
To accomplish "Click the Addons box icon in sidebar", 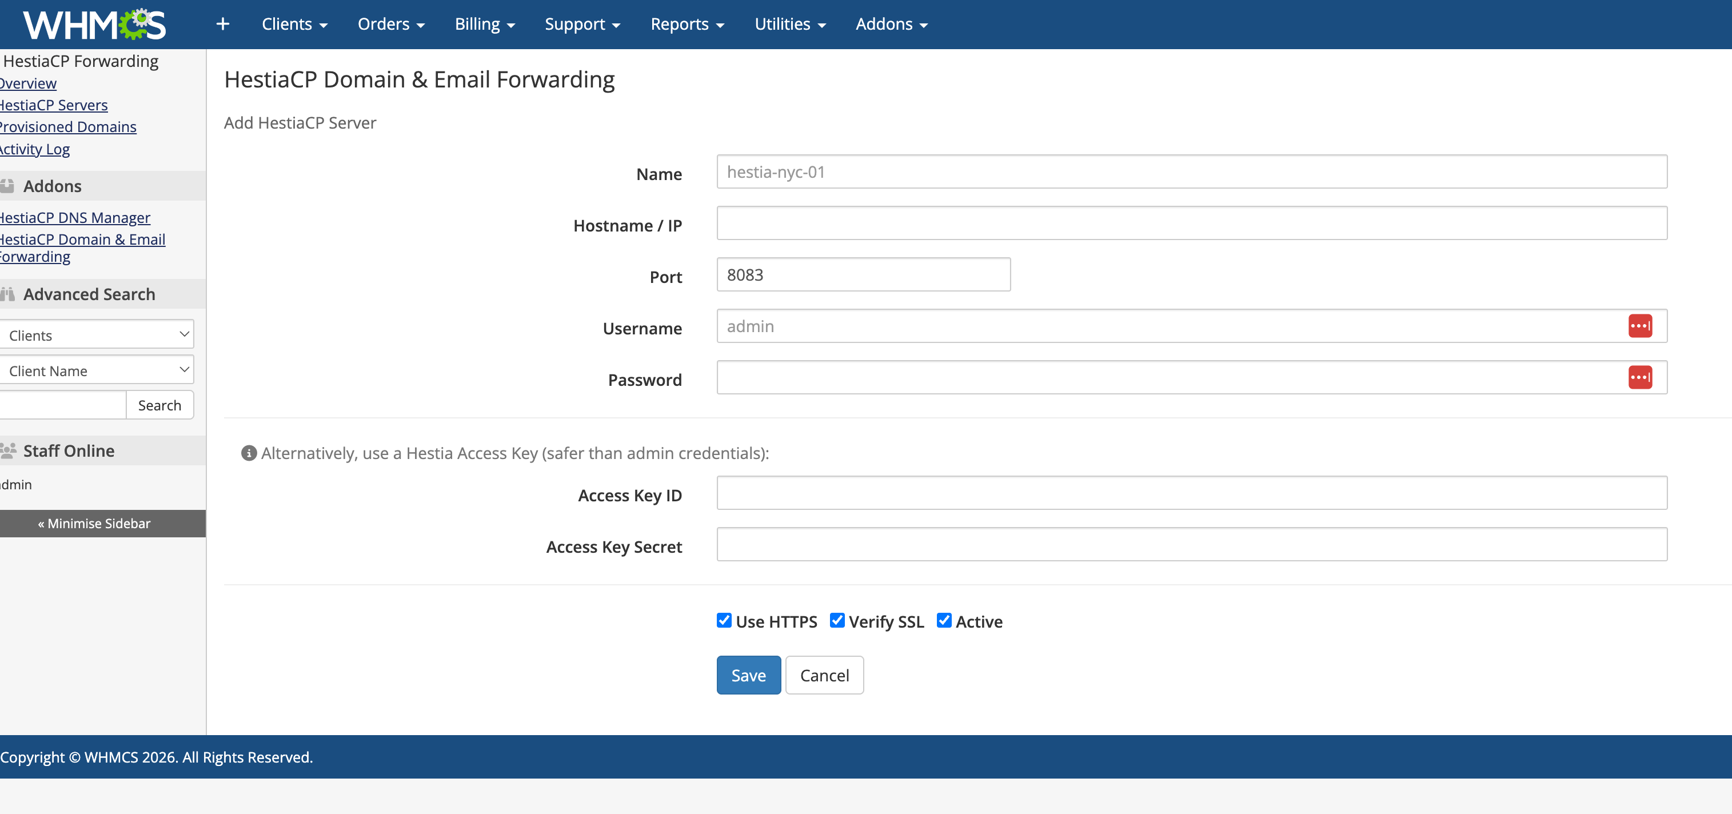I will 7,186.
